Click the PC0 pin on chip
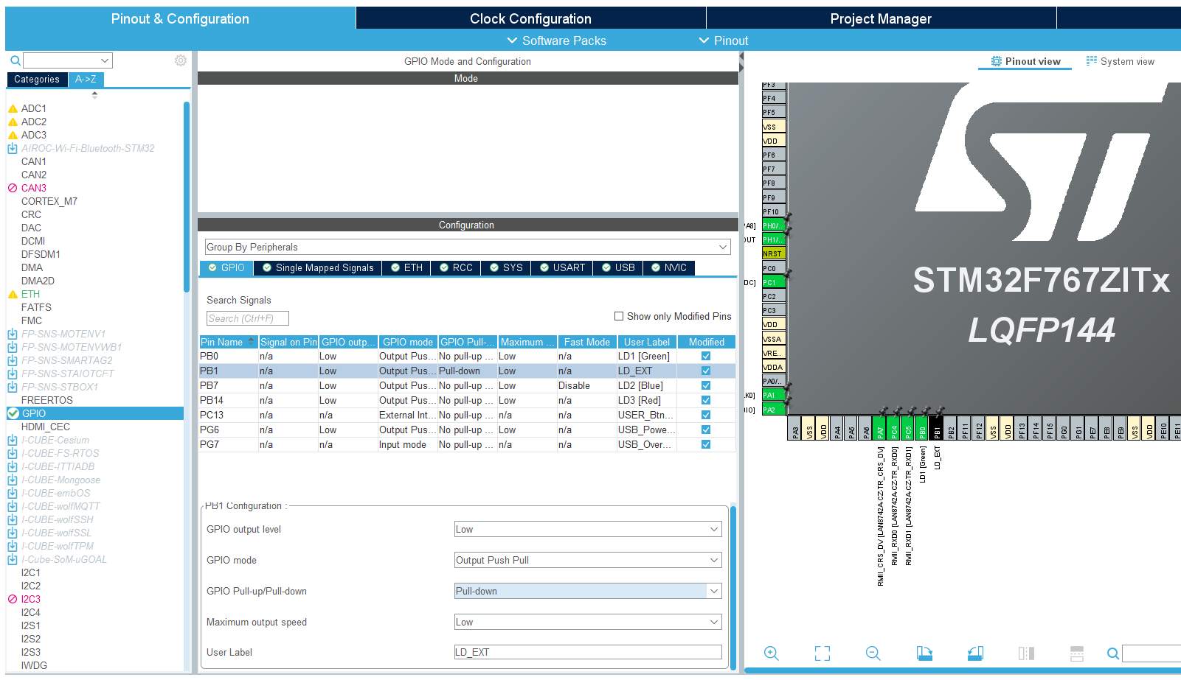This screenshot has width=1181, height=680. click(x=773, y=268)
